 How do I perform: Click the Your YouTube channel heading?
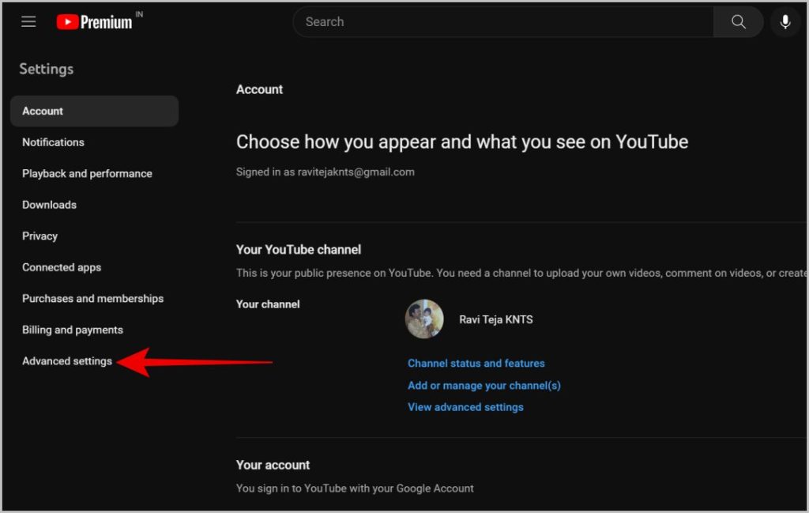(x=298, y=250)
